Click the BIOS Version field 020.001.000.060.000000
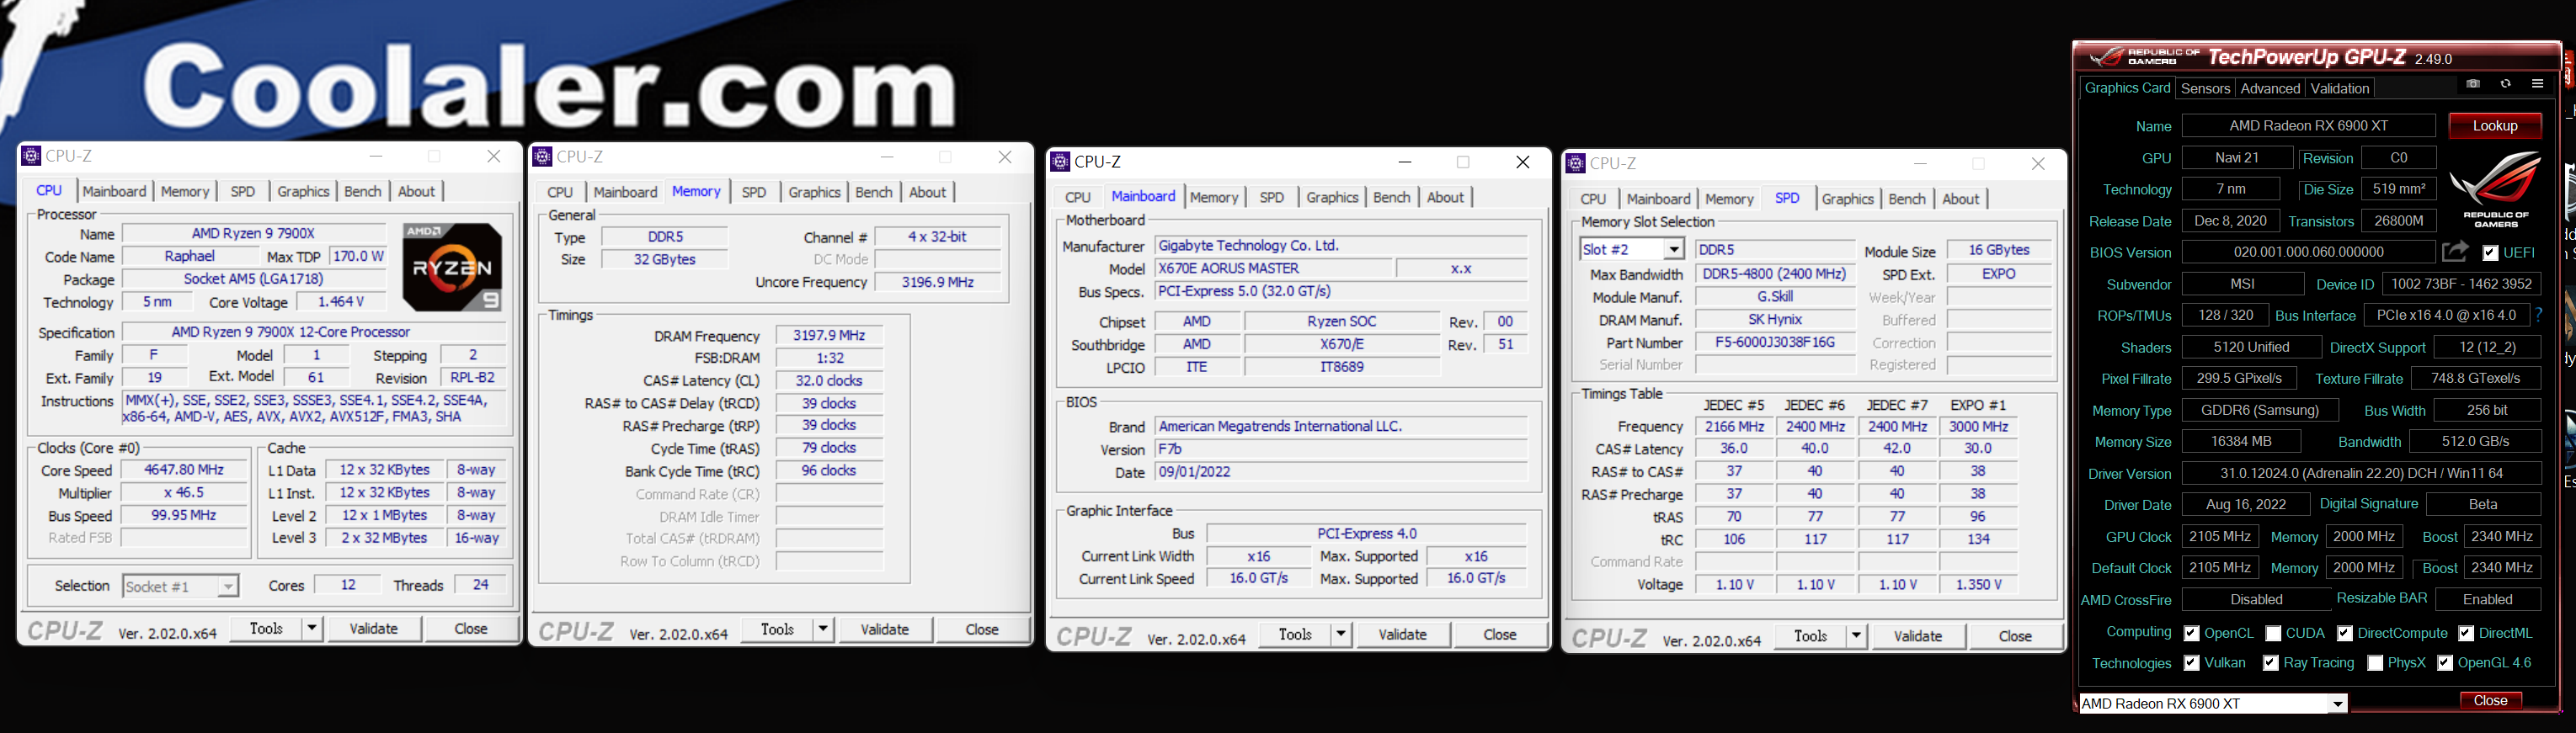This screenshot has width=2576, height=733. (x=2308, y=253)
